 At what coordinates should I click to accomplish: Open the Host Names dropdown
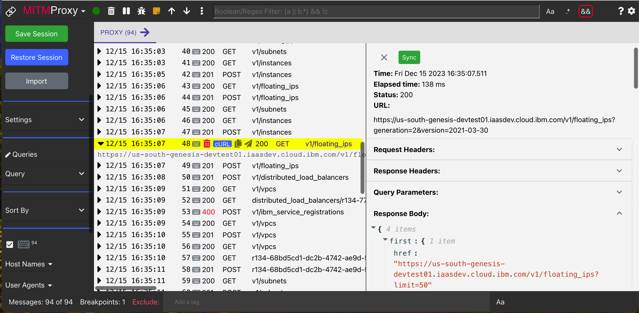click(x=29, y=264)
